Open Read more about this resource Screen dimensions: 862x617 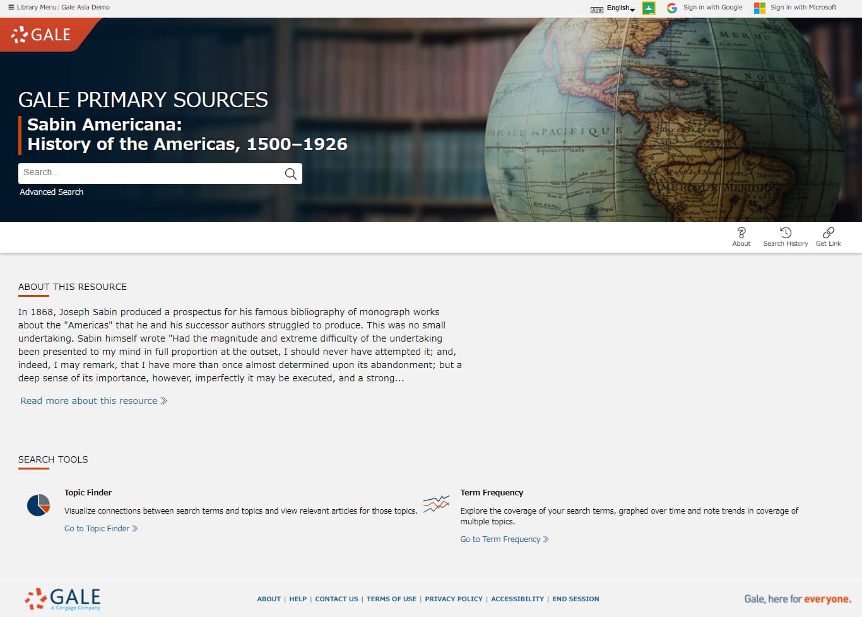tap(93, 401)
